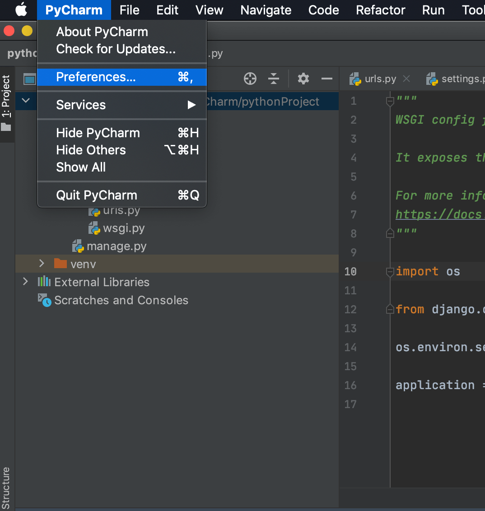Click the Apple logo menu

(x=21, y=10)
